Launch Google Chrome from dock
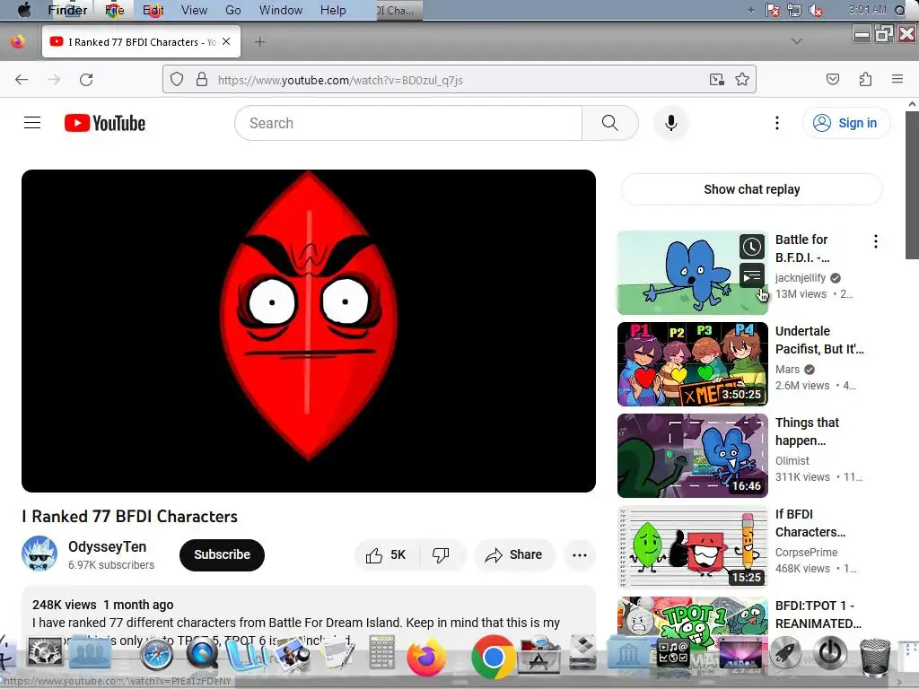Screen dimensions: 919x689 click(x=493, y=657)
